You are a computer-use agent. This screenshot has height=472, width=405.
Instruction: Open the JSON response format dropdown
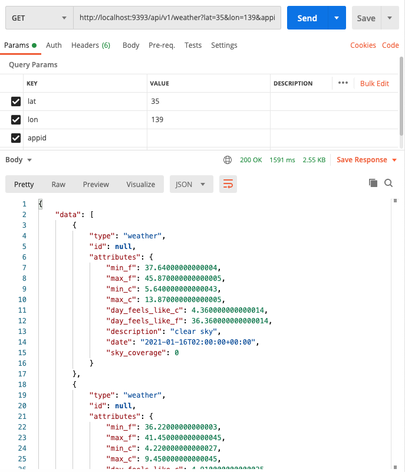[191, 184]
